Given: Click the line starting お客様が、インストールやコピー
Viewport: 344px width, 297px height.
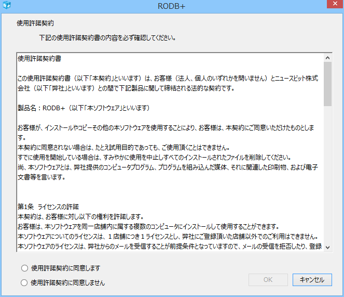Looking at the screenshot, I should pos(166,127).
